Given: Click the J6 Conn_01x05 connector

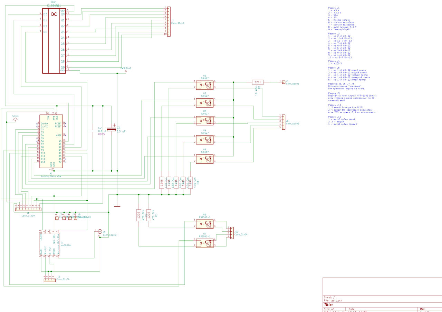Looking at the screenshot, I should (x=284, y=122).
